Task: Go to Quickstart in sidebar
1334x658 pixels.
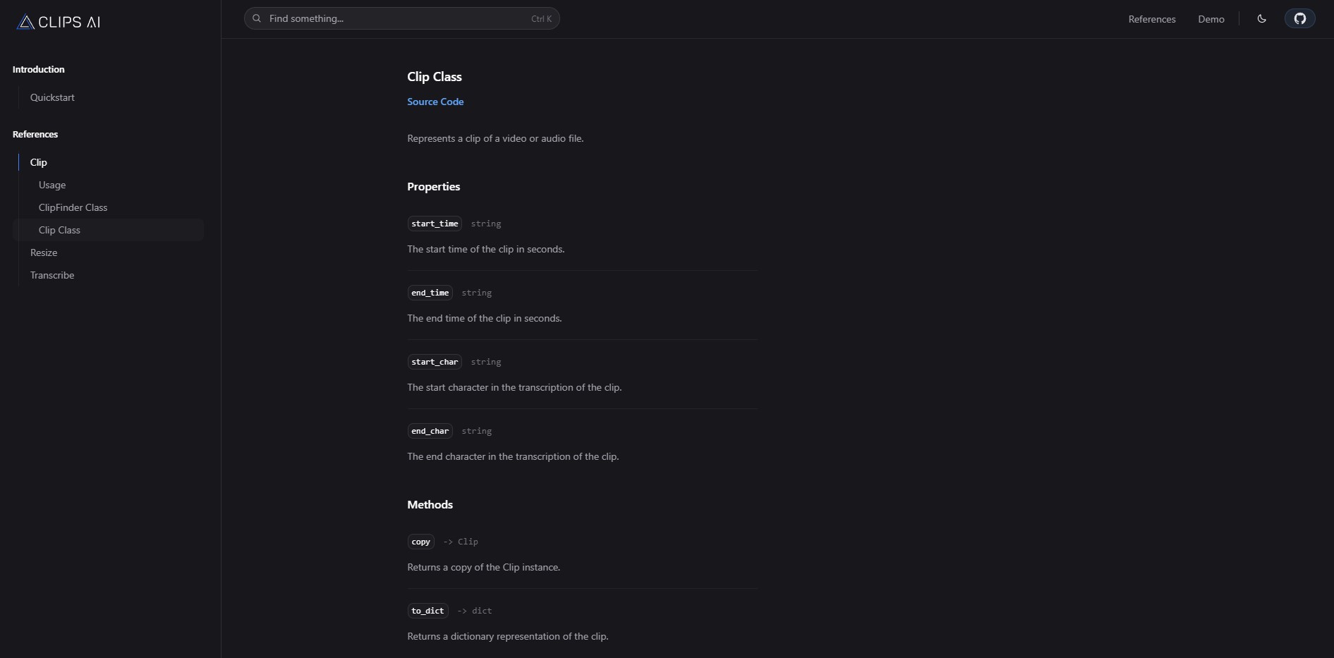Action: (x=52, y=97)
